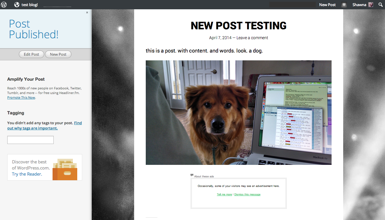Click Shawna's avatar picture
This screenshot has width=385, height=220.
[x=371, y=5]
